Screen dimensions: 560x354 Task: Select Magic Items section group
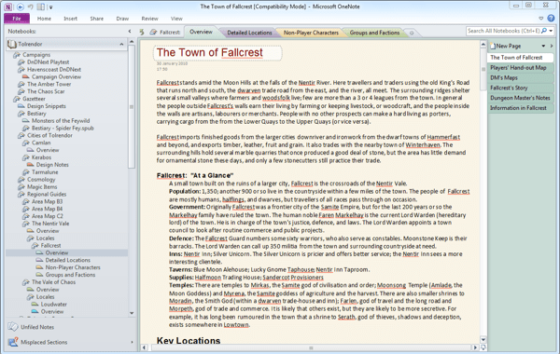42,187
